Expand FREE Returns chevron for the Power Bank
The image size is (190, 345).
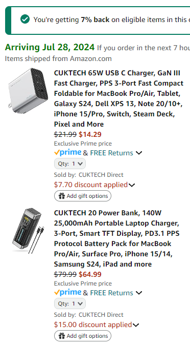tap(139, 293)
